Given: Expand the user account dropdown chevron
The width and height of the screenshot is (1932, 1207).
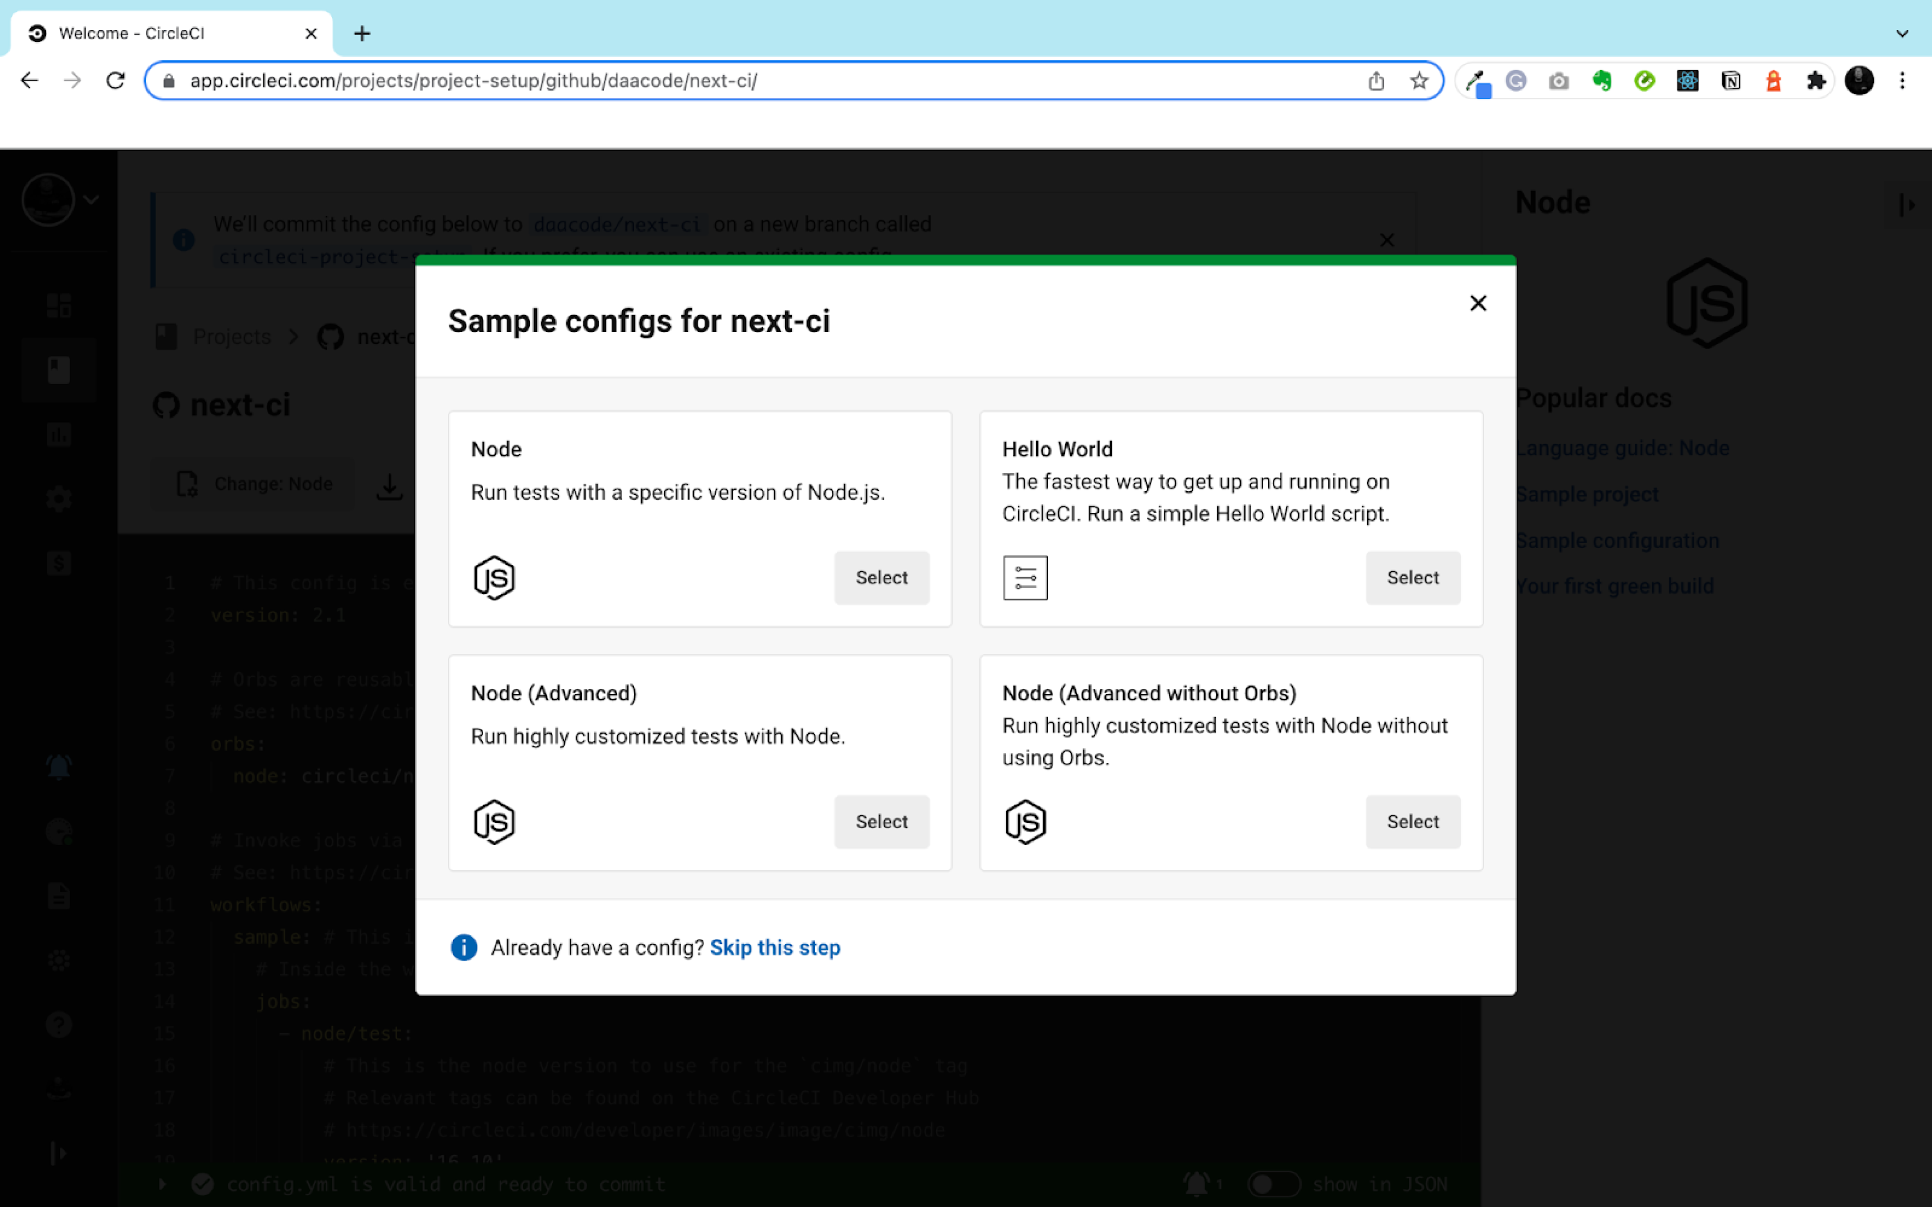Looking at the screenshot, I should 91,199.
